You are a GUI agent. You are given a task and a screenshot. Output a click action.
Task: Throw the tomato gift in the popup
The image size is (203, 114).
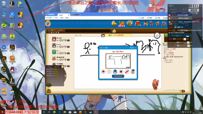pos(121,72)
